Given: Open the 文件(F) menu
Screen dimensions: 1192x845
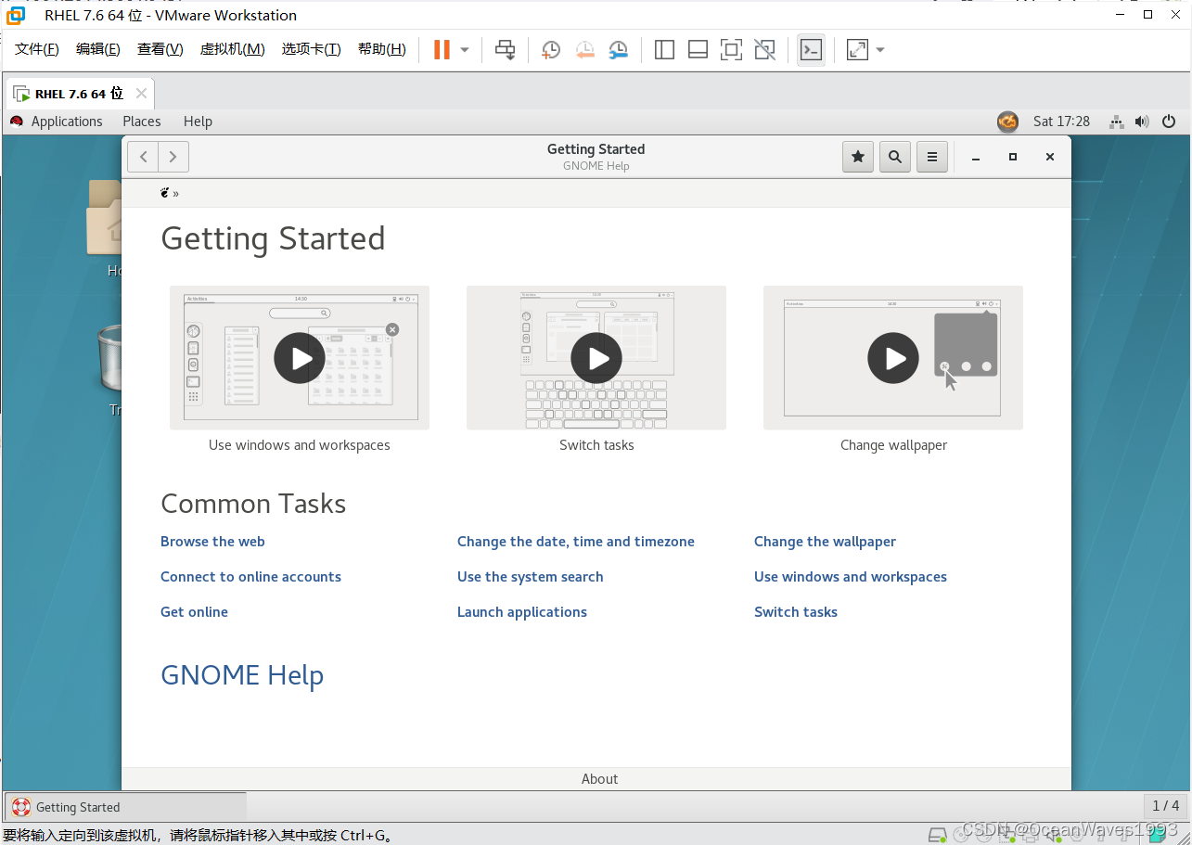Looking at the screenshot, I should coord(37,49).
